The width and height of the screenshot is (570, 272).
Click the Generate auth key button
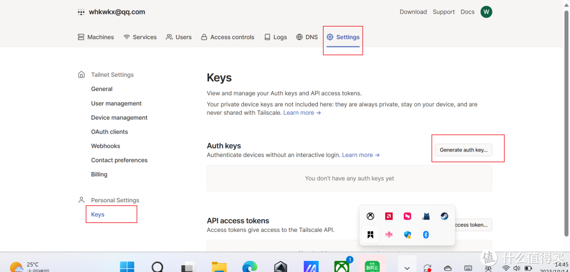pyautogui.click(x=463, y=150)
